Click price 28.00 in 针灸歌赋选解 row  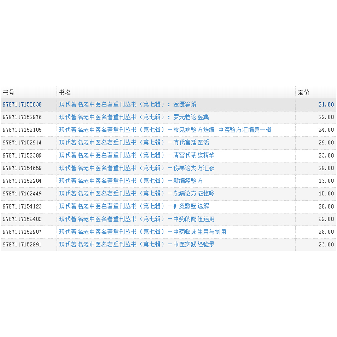pos(326,206)
